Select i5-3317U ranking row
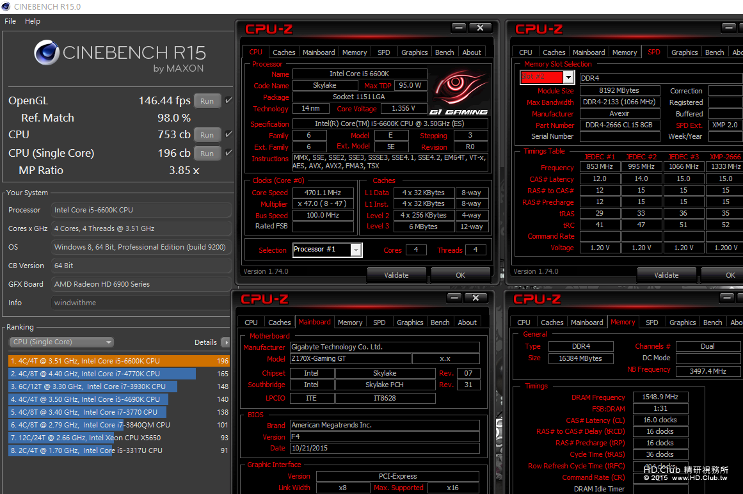The height and width of the screenshot is (494, 743). pos(119,450)
